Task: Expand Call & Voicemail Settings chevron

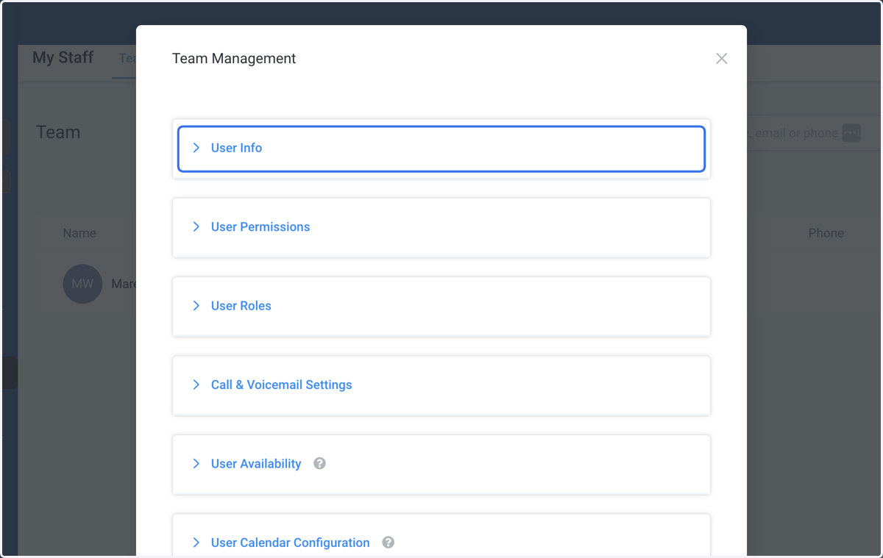Action: coord(196,384)
